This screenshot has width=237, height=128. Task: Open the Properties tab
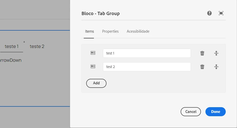(110, 31)
